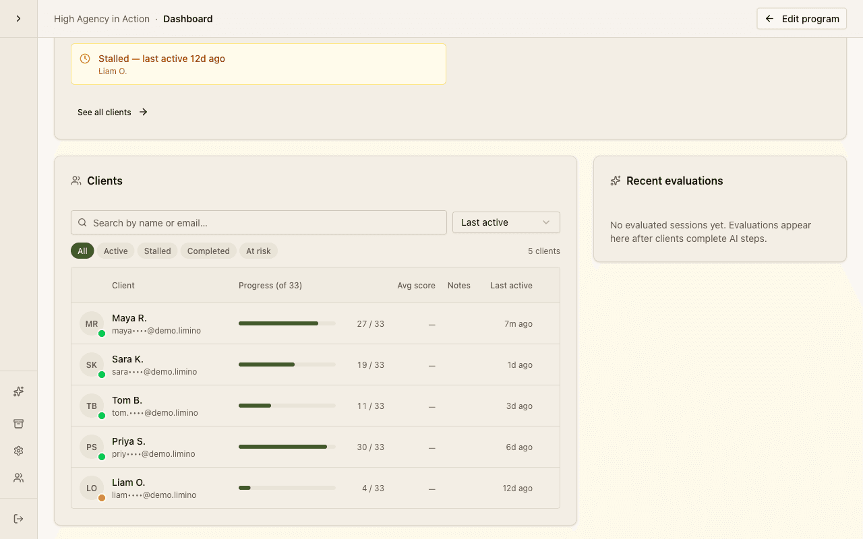Click the Client column header
This screenshot has height=539, width=863.
tap(123, 286)
